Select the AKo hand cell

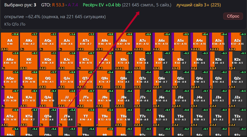click(10, 61)
